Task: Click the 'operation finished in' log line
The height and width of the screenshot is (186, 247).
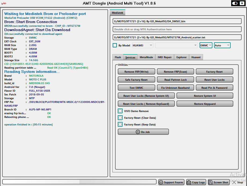Action: click(28, 124)
